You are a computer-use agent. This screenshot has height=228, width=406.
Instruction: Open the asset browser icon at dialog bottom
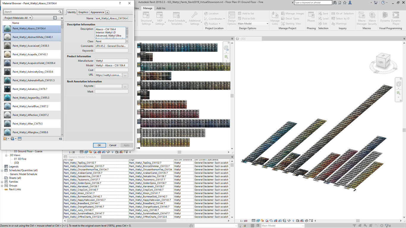click(20, 139)
